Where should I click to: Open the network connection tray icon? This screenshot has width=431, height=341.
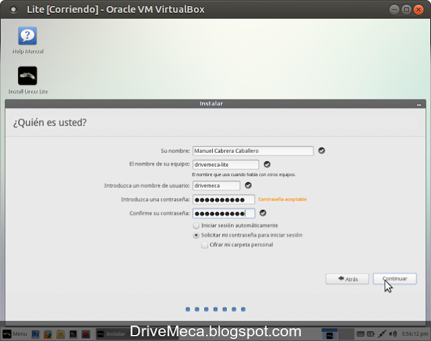point(382,334)
